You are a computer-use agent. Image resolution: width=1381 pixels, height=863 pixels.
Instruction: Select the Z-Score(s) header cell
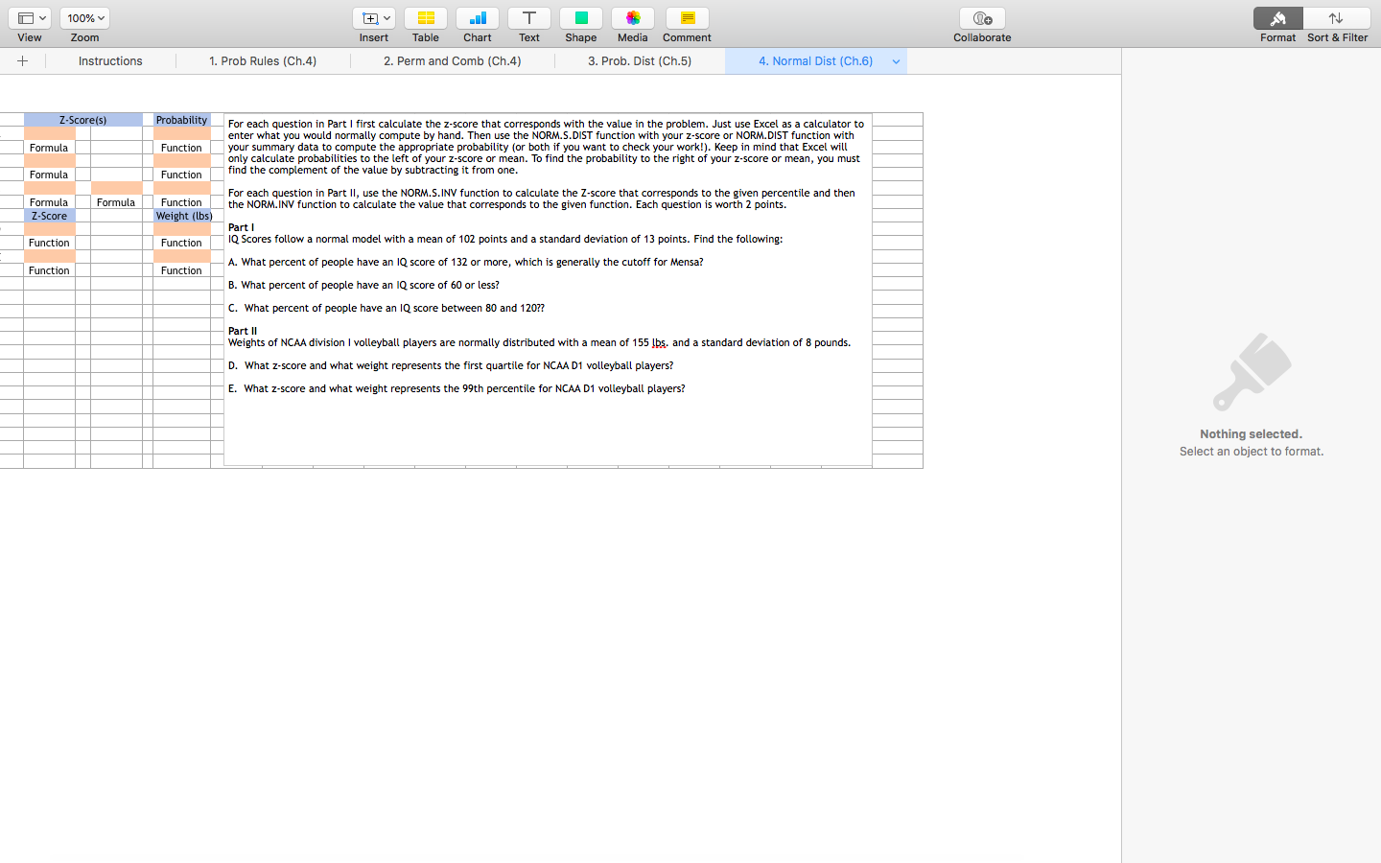click(82, 119)
